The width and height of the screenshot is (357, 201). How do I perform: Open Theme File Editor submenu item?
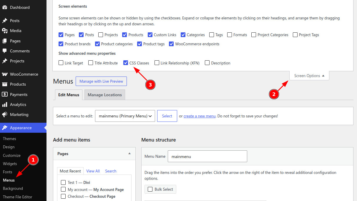pos(18,197)
